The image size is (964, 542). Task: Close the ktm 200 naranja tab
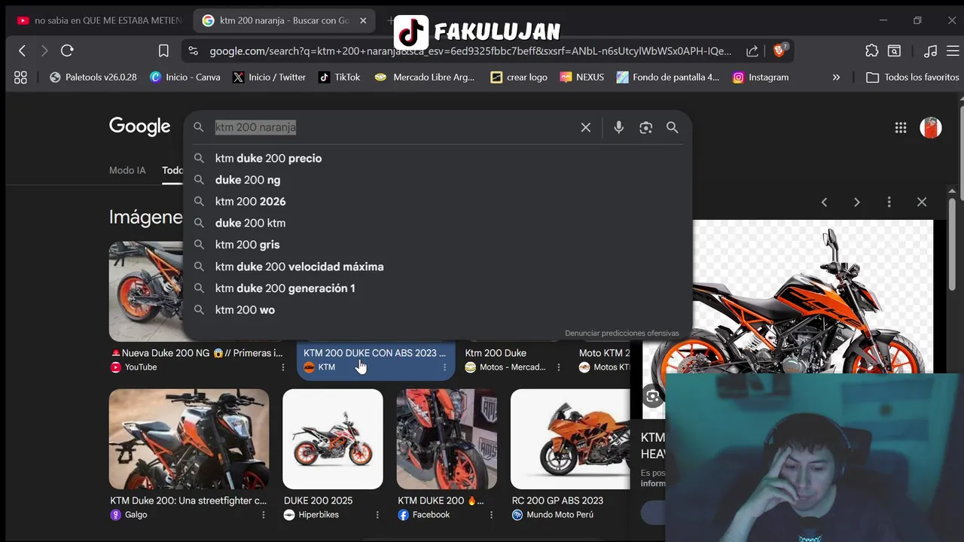(x=363, y=20)
